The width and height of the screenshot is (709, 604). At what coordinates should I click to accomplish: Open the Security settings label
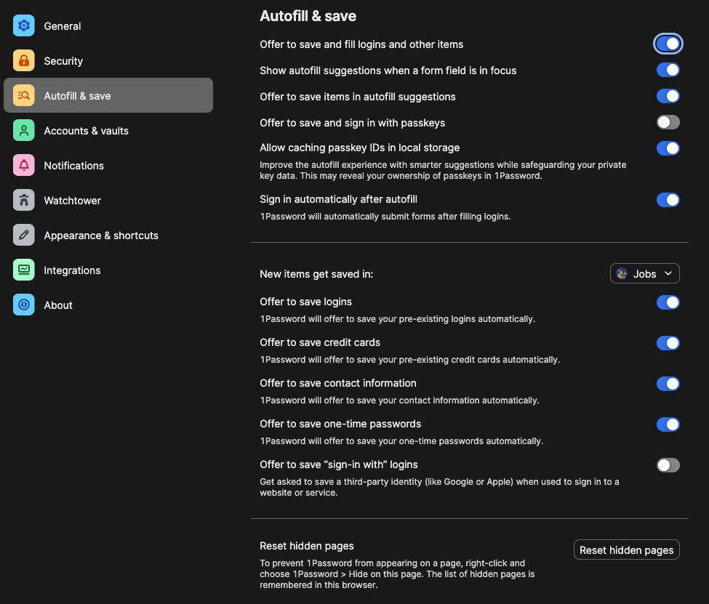[63, 61]
